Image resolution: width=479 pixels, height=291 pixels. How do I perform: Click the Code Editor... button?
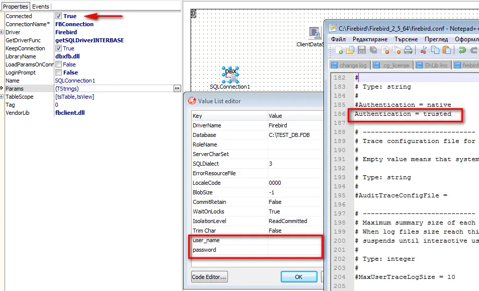point(209,277)
